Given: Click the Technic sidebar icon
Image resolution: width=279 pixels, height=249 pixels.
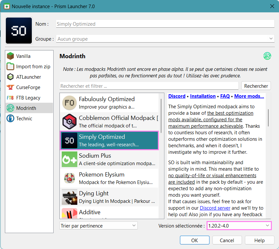Looking at the screenshot, I should (10, 118).
